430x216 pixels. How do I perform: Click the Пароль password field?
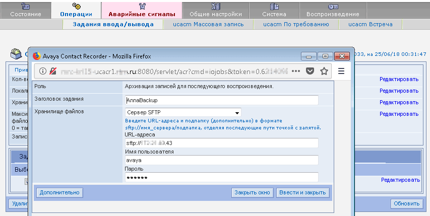pos(222,177)
